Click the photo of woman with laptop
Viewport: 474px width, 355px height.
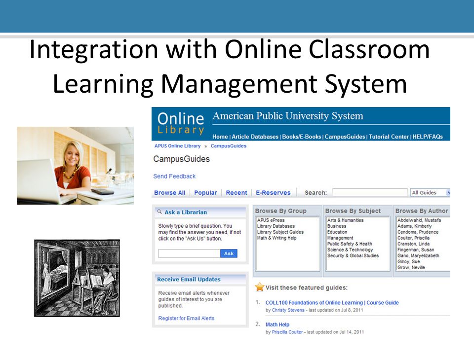click(x=75, y=166)
